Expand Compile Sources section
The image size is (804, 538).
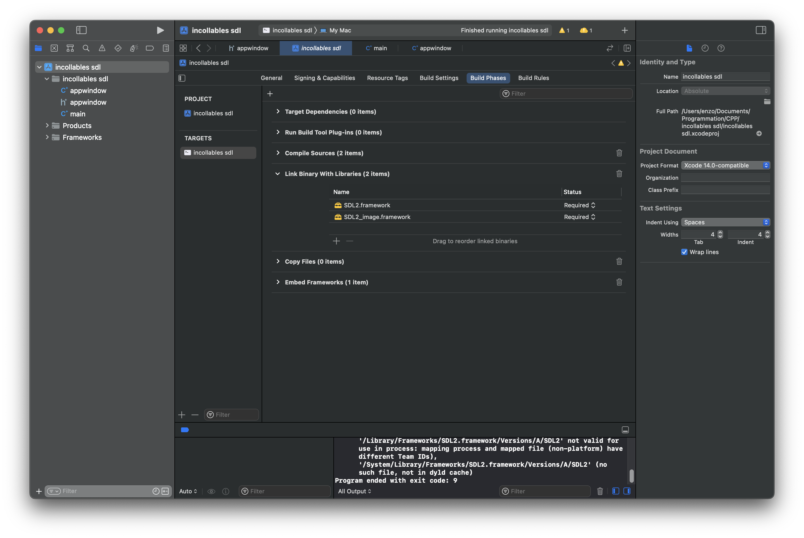pyautogui.click(x=278, y=153)
